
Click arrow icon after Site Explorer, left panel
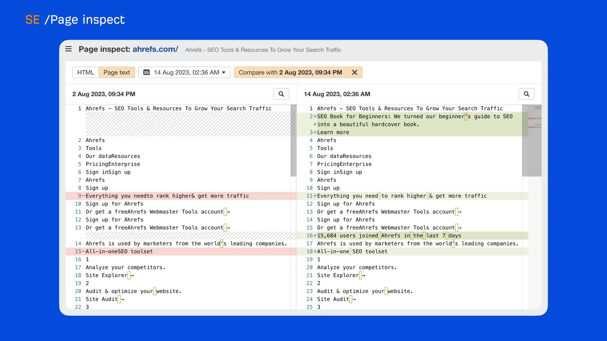[x=132, y=275]
